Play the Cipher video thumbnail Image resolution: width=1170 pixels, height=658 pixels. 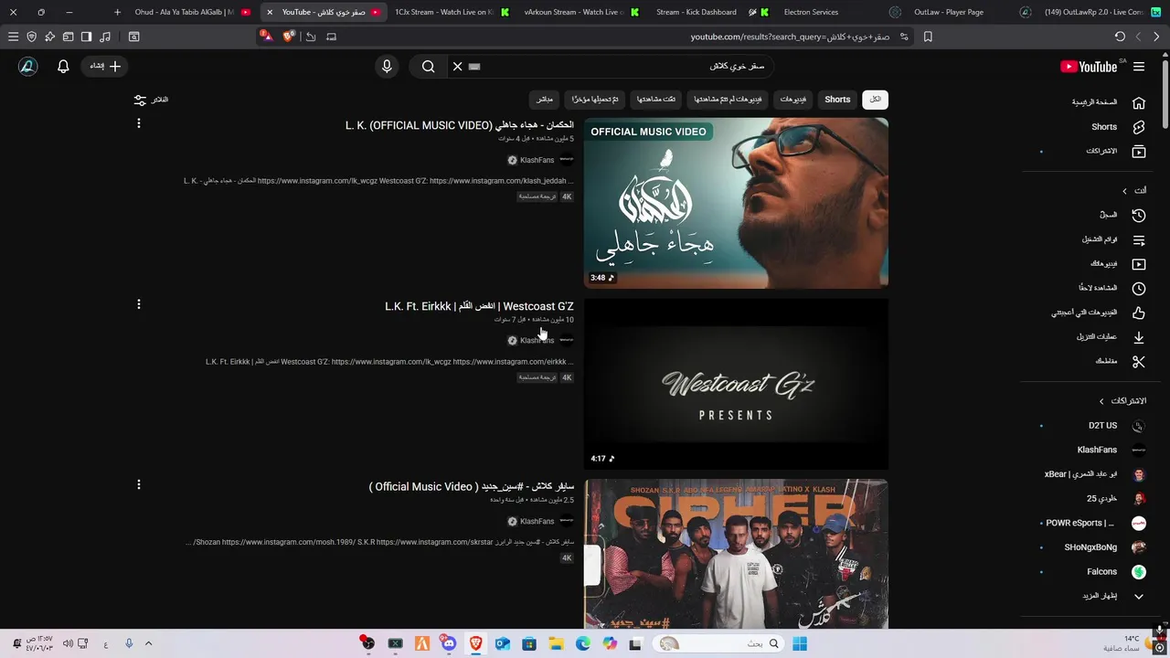tap(736, 554)
